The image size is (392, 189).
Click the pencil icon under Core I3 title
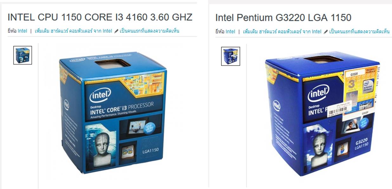[116, 31]
